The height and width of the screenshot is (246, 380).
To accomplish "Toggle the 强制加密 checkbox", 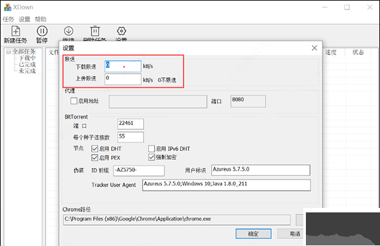I will (151, 157).
